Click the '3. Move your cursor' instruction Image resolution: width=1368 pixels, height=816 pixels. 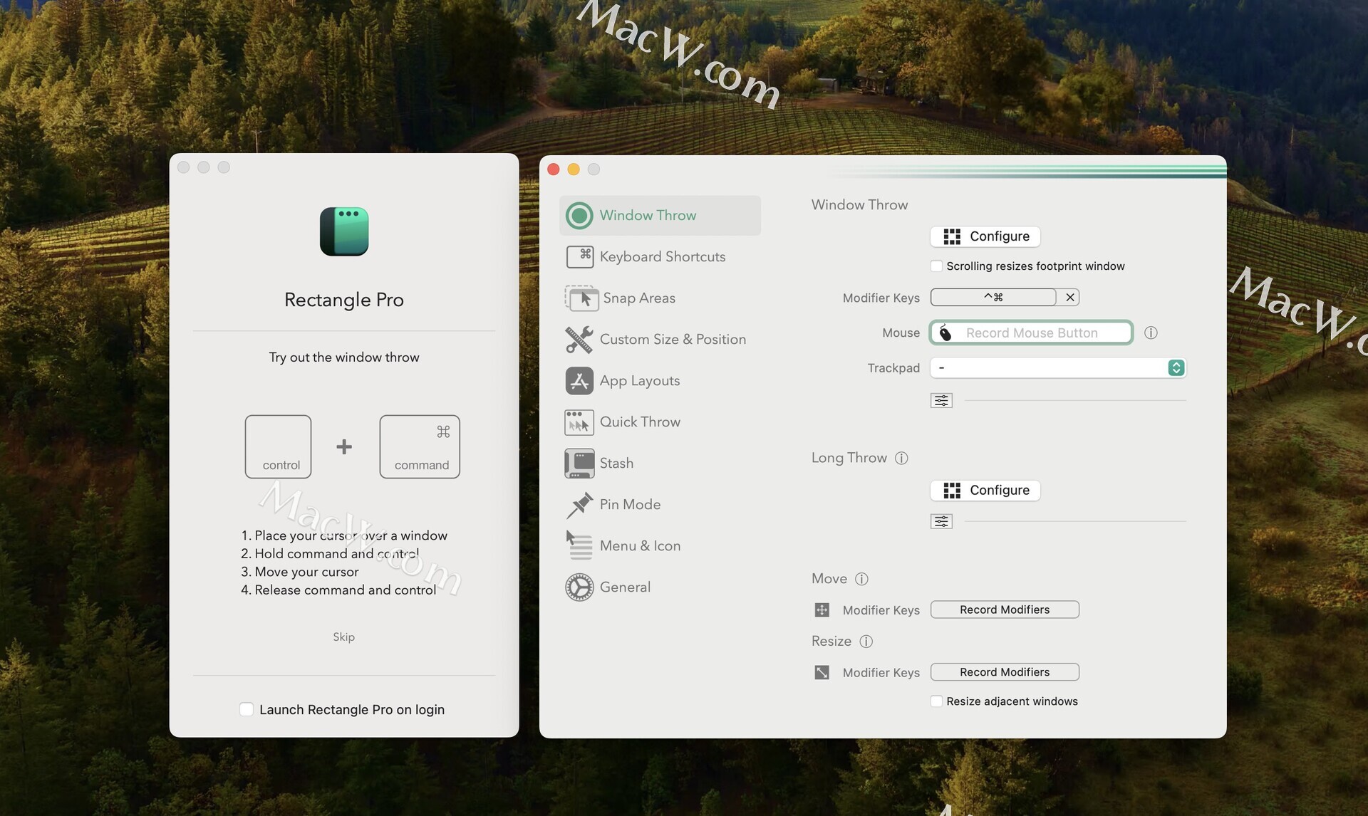300,572
